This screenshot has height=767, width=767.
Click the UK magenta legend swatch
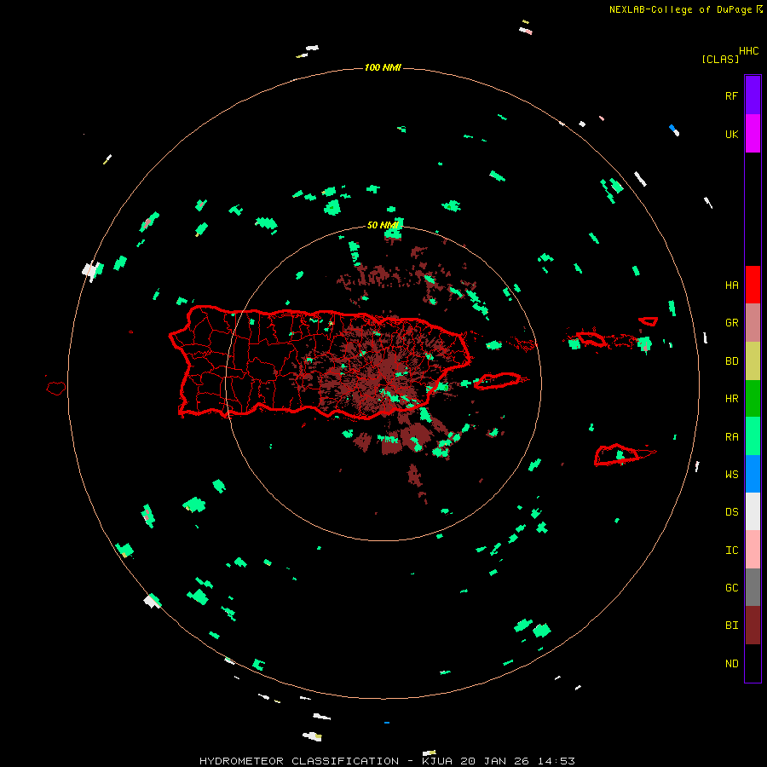[753, 134]
